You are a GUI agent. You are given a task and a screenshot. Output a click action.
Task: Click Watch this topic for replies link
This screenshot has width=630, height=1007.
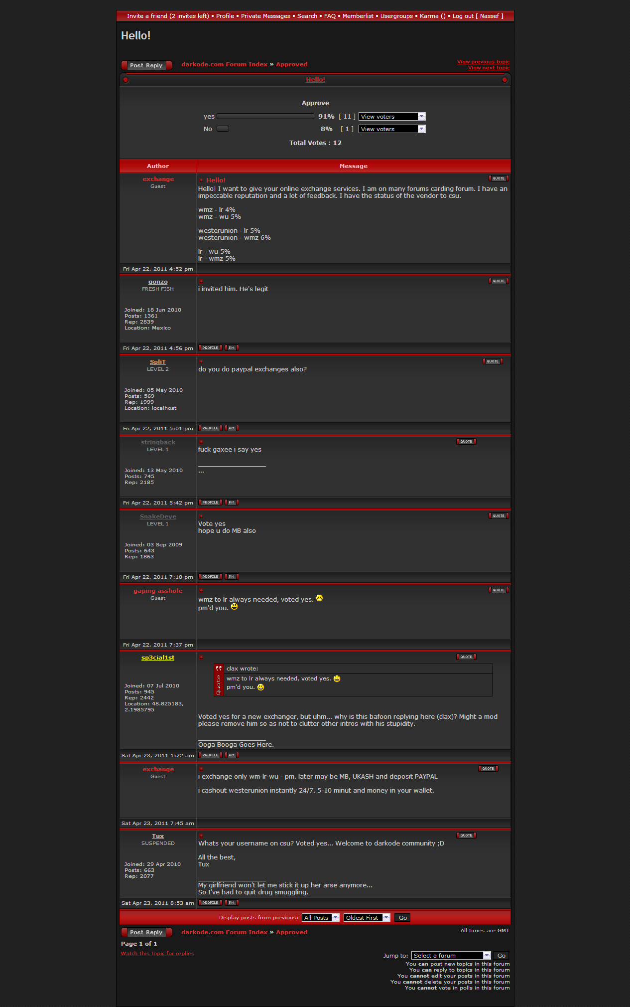[157, 954]
